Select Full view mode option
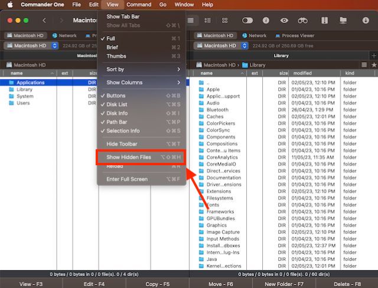This screenshot has width=378, height=288. (x=142, y=38)
